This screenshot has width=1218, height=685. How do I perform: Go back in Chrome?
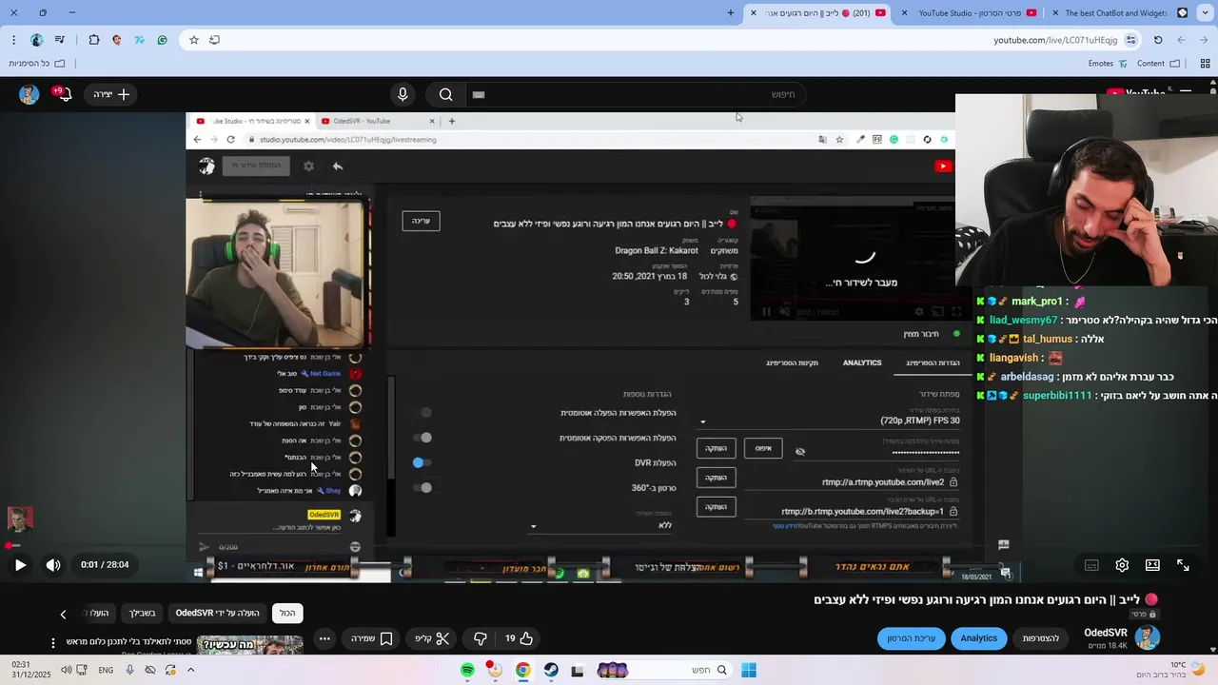coord(1204,40)
